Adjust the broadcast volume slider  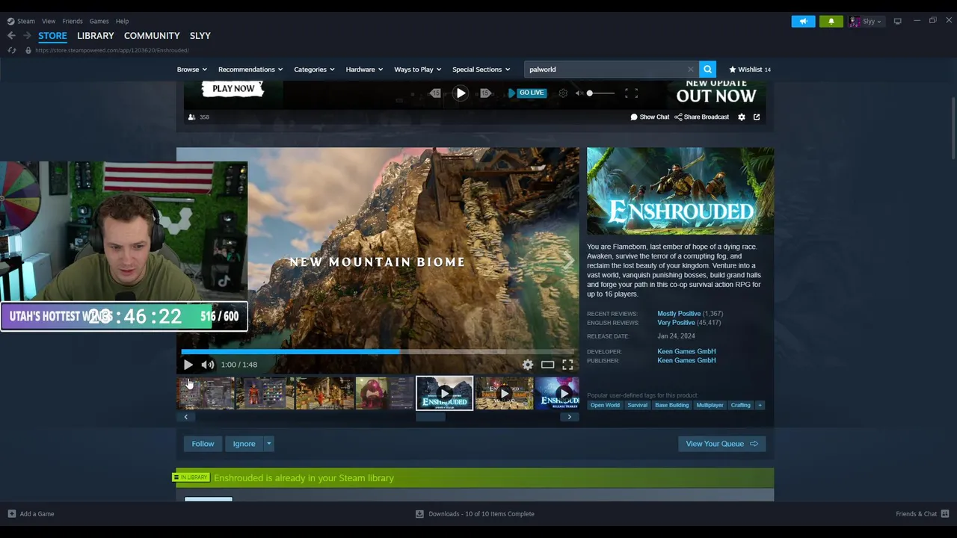point(601,93)
